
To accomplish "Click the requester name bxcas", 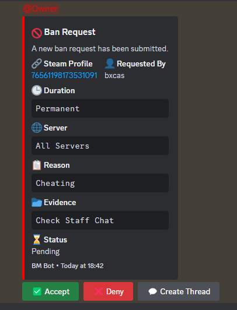I will point(114,76).
